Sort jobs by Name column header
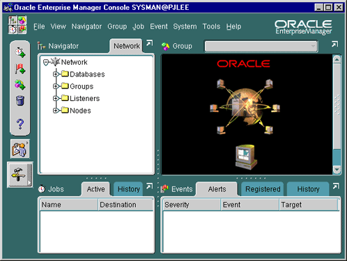 (x=69, y=205)
